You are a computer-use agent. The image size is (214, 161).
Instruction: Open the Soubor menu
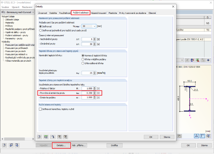pyautogui.click(x=5, y=7)
